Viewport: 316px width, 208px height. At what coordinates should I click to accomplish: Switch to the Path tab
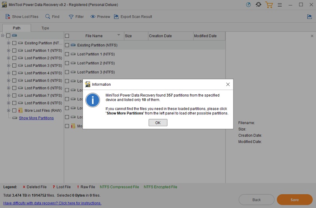pyautogui.click(x=17, y=28)
